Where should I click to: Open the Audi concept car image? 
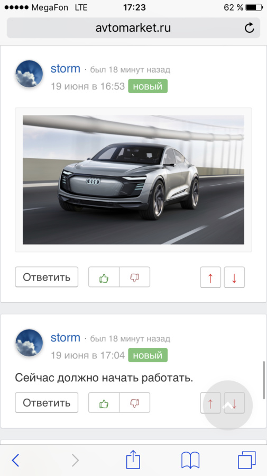pyautogui.click(x=133, y=179)
